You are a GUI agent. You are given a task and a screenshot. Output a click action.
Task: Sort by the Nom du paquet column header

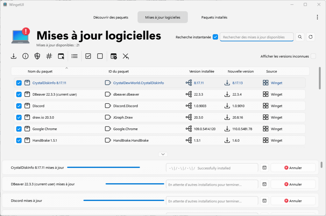coord(40,71)
